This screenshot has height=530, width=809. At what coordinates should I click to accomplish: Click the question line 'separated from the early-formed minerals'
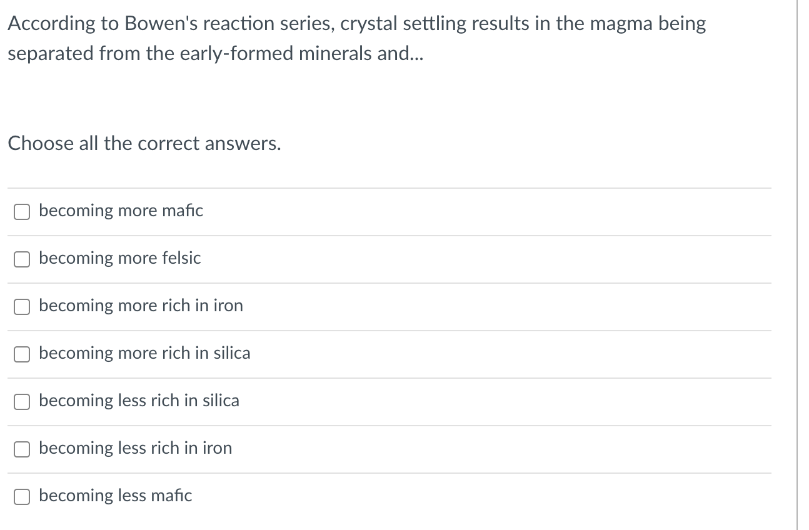pyautogui.click(x=215, y=54)
